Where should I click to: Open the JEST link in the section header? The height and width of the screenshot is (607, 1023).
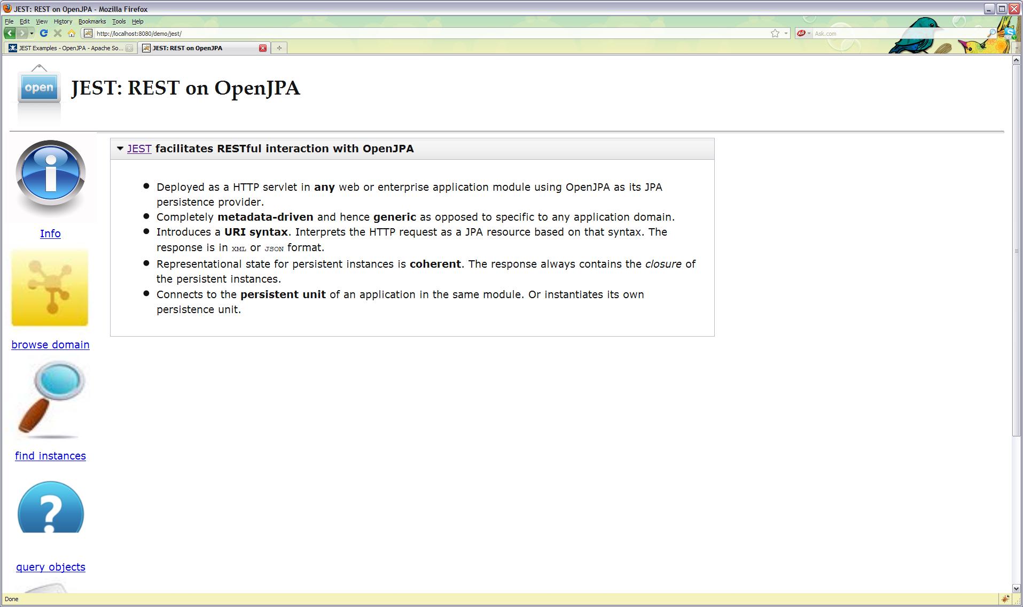139,149
